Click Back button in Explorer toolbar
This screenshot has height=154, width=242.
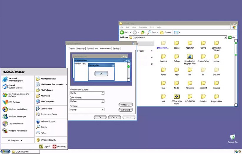125,32
